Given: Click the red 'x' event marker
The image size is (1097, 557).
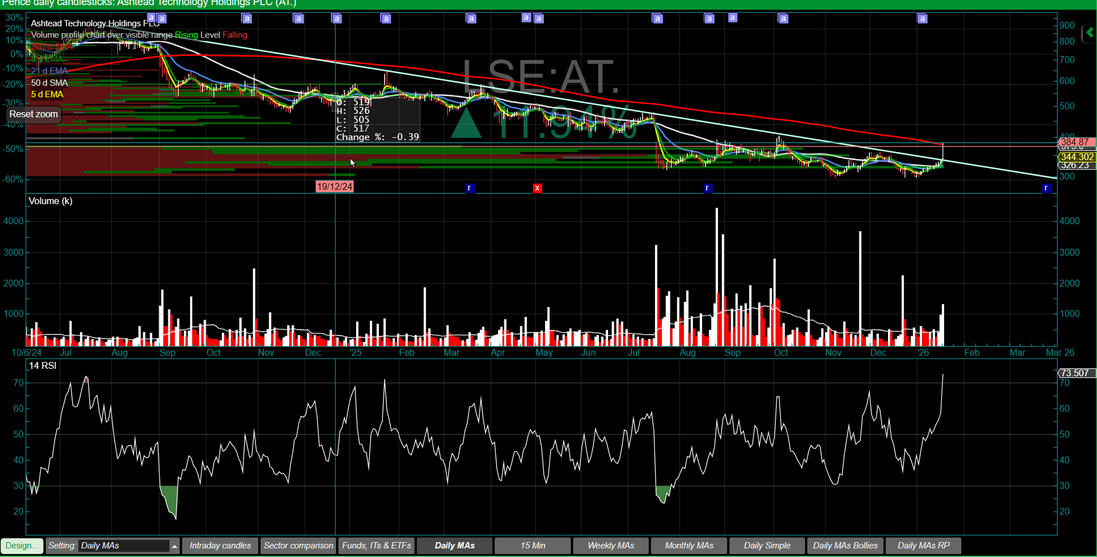Looking at the screenshot, I should pos(538,188).
